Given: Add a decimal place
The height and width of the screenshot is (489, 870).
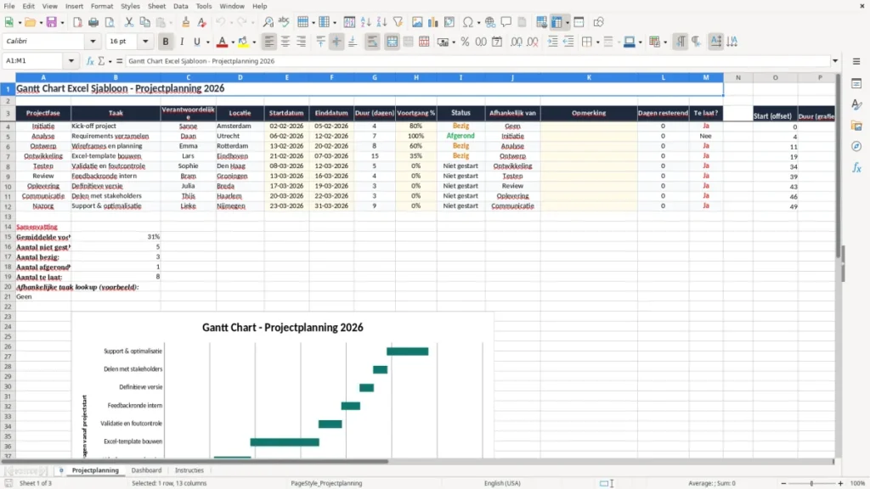Looking at the screenshot, I should (x=516, y=42).
